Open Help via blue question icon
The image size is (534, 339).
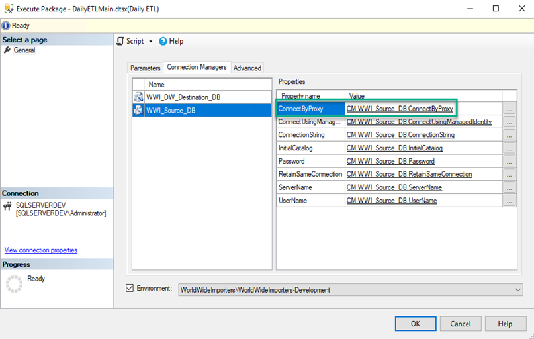coord(163,41)
